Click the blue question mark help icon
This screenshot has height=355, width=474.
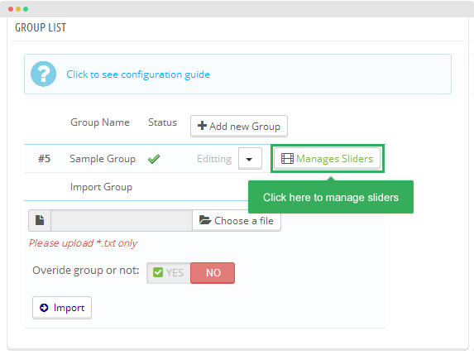tap(44, 74)
